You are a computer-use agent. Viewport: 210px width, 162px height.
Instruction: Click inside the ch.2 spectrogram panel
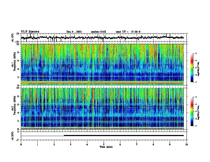click(x=102, y=109)
